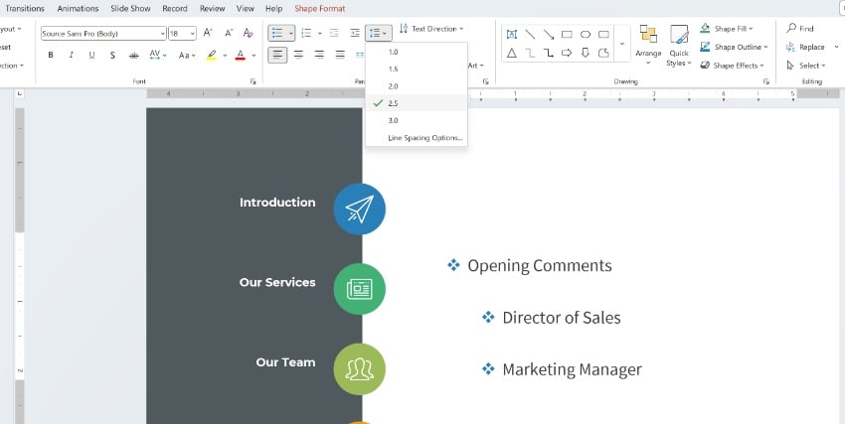Screen dimensions: 845x424
Task: Choose Line Spacing Options from menu
Action: [x=424, y=137]
